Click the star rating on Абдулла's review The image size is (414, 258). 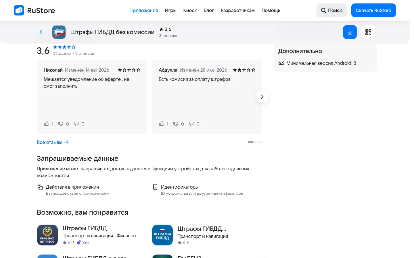(x=244, y=70)
